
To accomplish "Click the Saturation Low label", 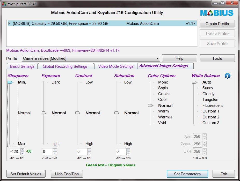I will tap(128, 82).
